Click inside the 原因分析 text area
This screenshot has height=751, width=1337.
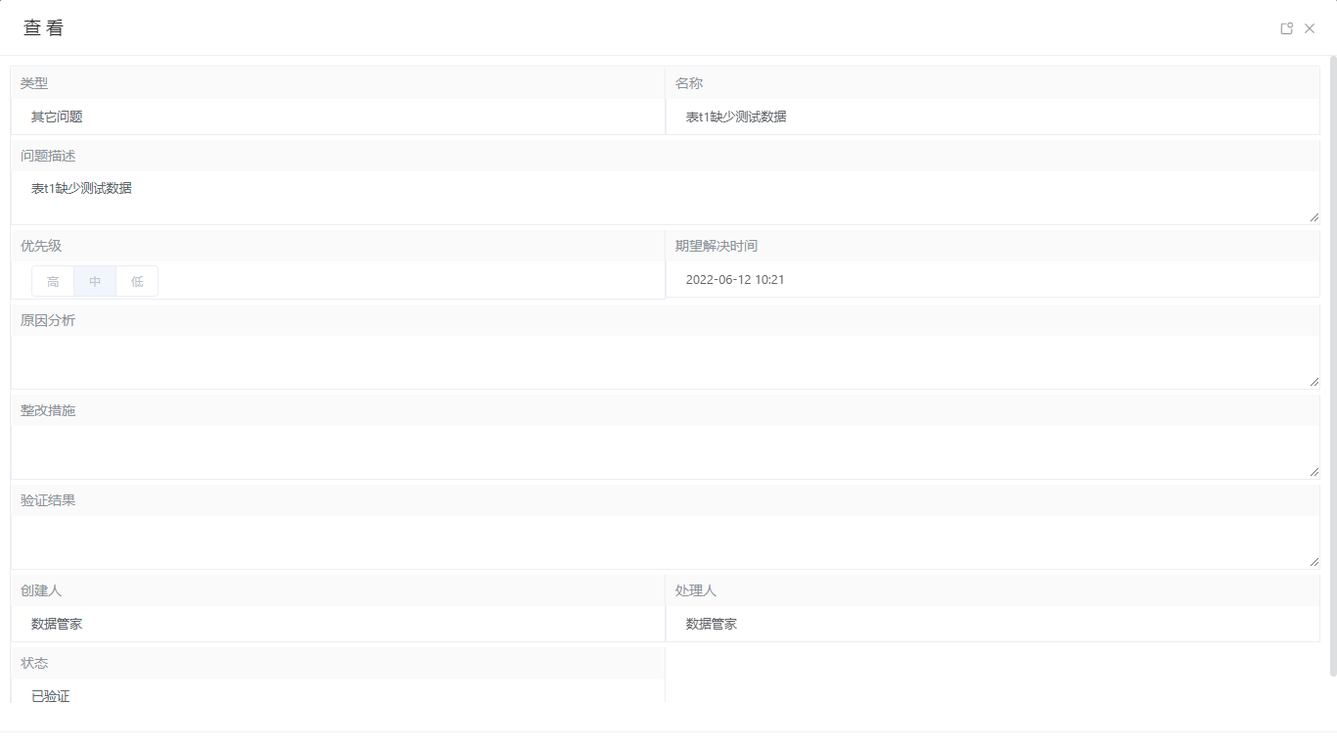click(666, 362)
